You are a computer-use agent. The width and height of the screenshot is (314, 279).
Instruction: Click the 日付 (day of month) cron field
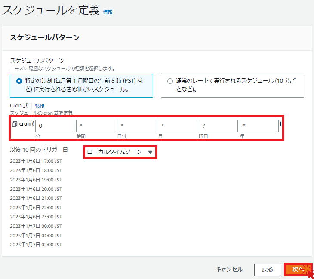coord(136,126)
